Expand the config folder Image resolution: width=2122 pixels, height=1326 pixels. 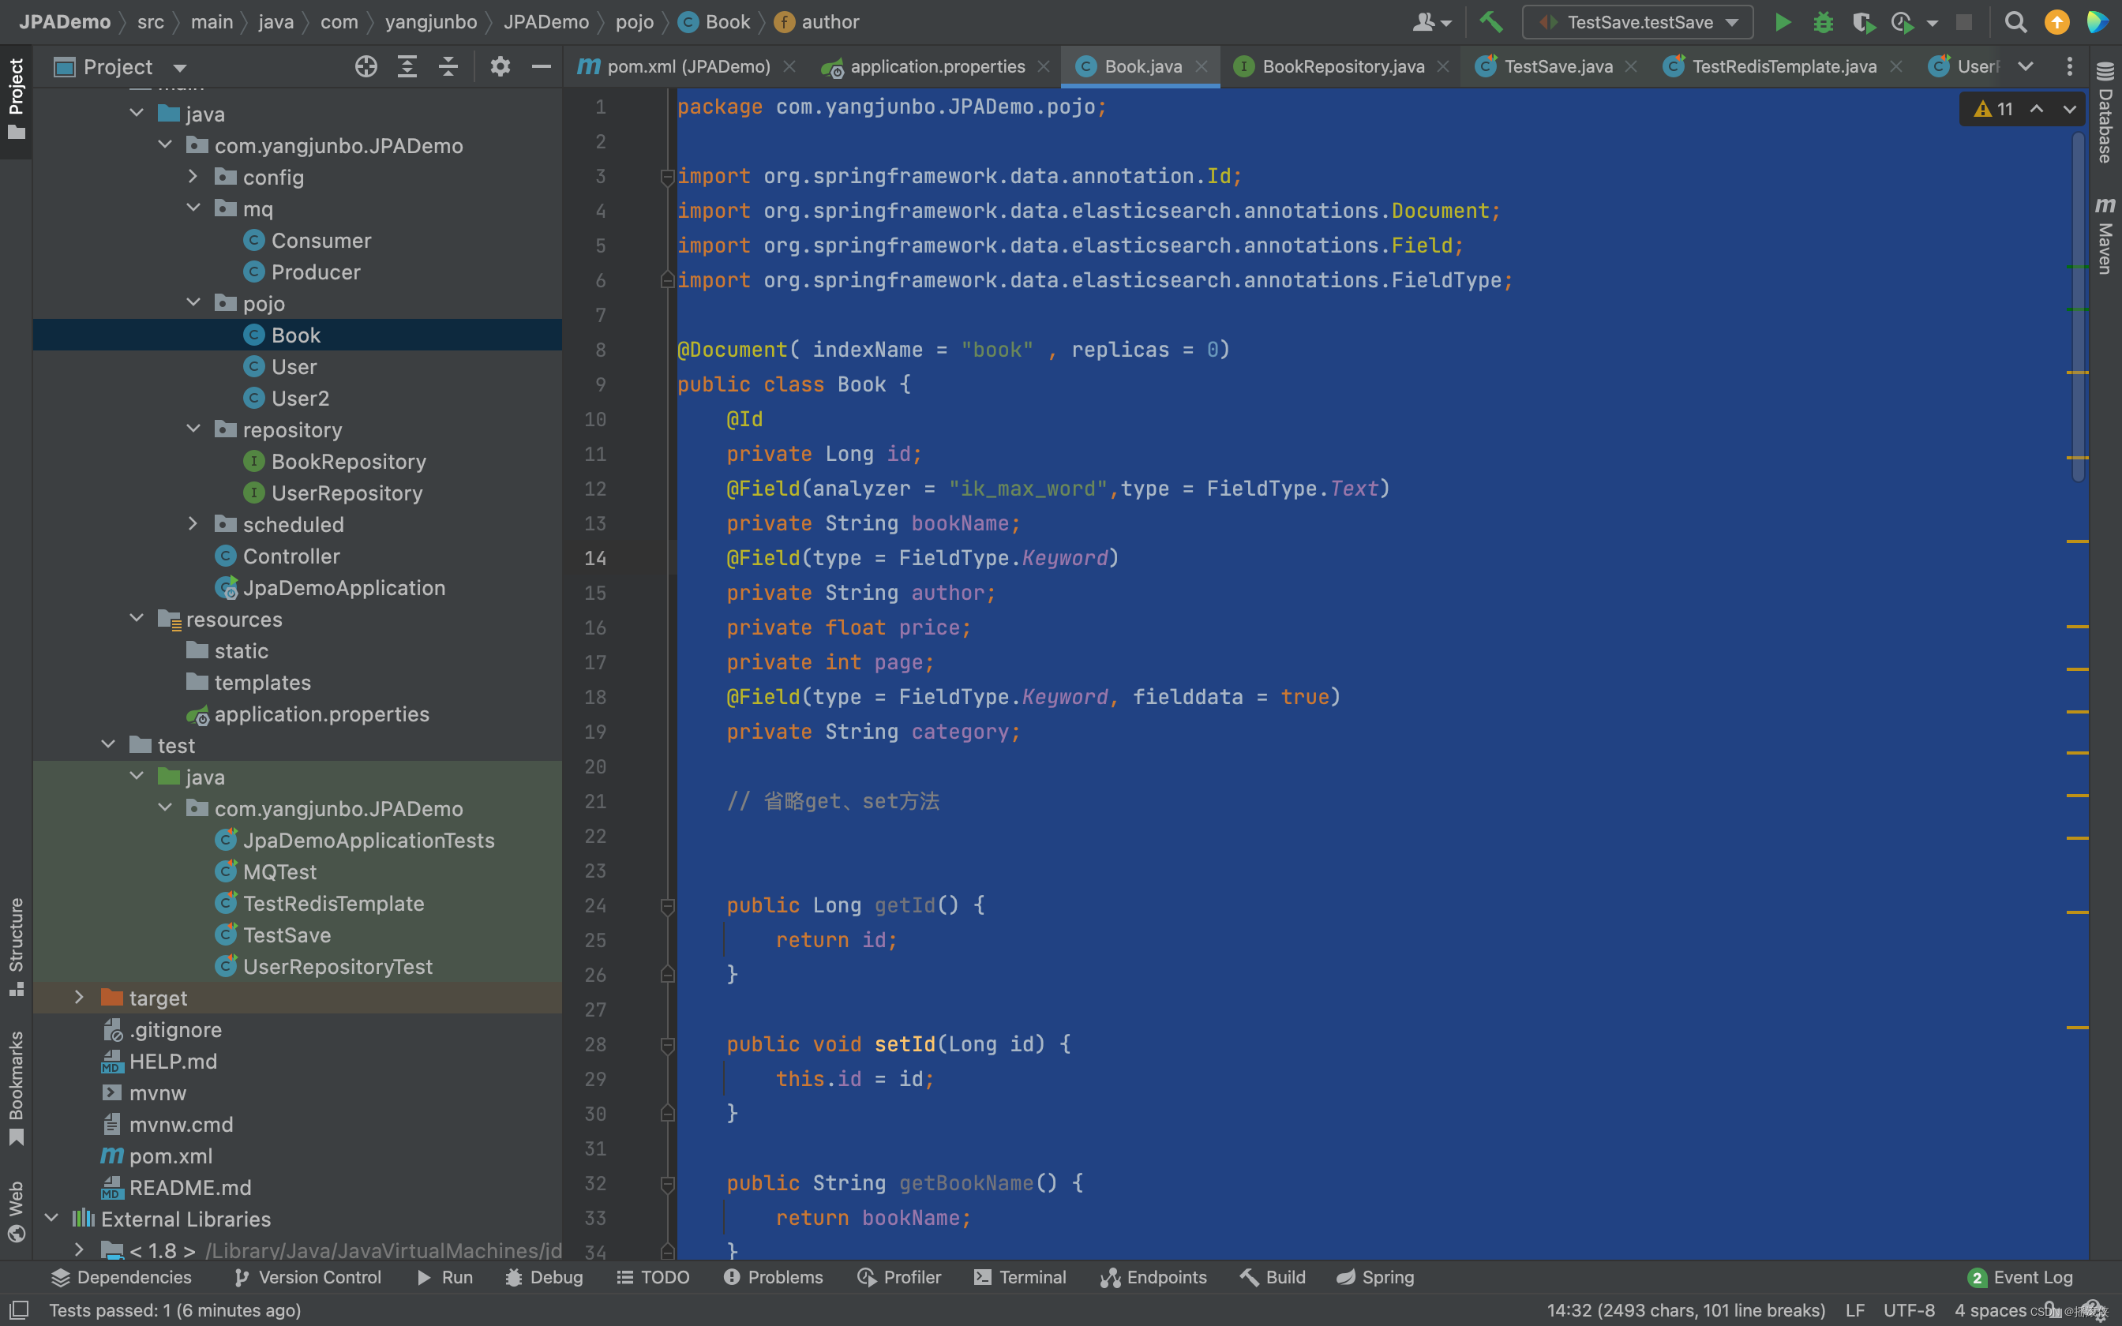click(193, 176)
